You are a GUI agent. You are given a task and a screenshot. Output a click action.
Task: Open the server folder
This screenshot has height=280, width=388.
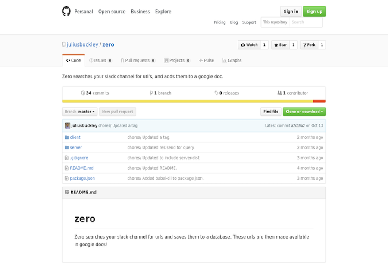76,147
